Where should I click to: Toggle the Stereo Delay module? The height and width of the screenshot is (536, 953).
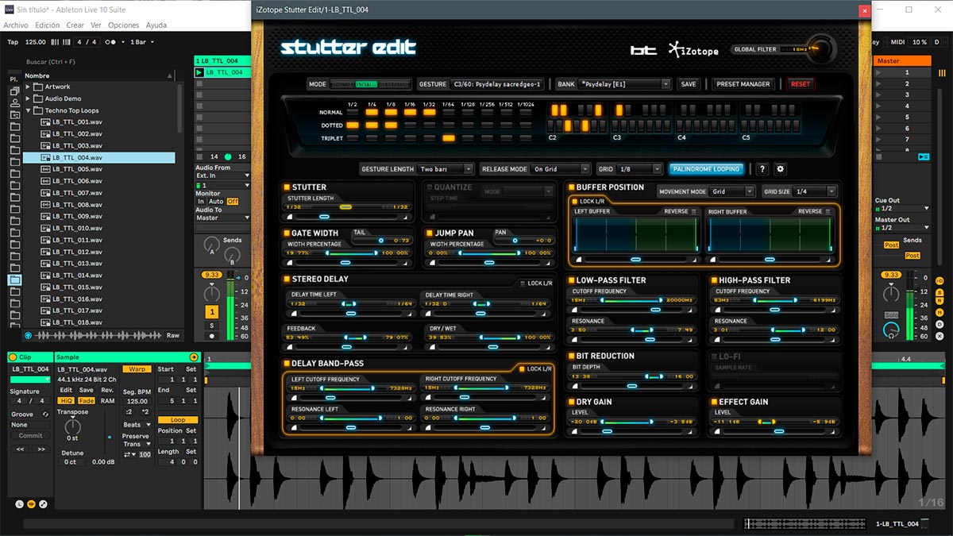[x=287, y=280]
